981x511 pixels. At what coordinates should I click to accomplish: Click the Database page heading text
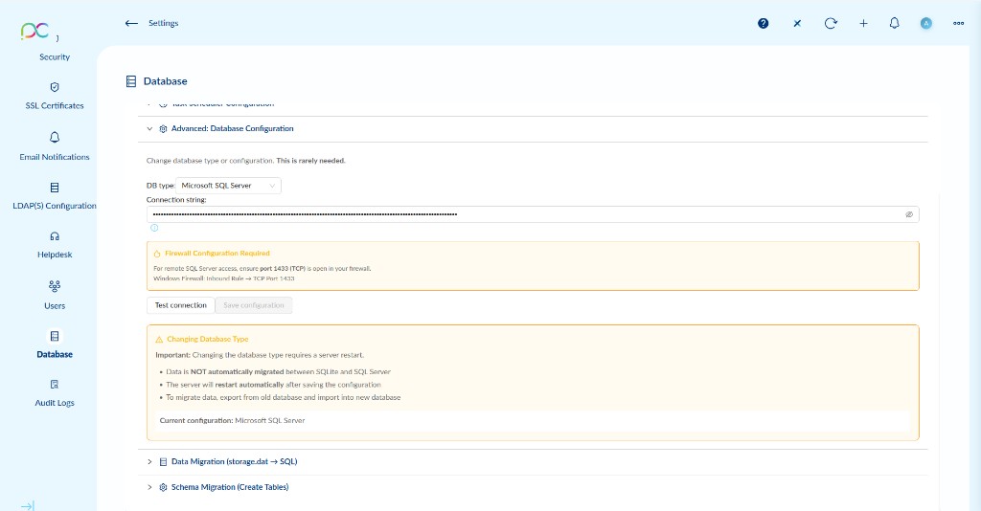pos(165,81)
